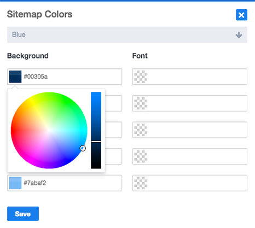Screen dimensions: 255x228
Task: Click the last Font color input field
Action: (x=190, y=183)
